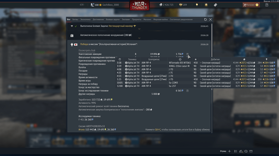
Task: Open the Магазин shop button in the top bar
Action: click(251, 5)
